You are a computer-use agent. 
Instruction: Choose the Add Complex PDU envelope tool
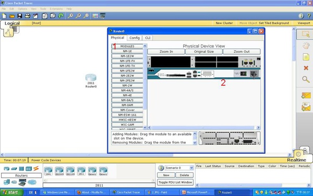(x=306, y=107)
